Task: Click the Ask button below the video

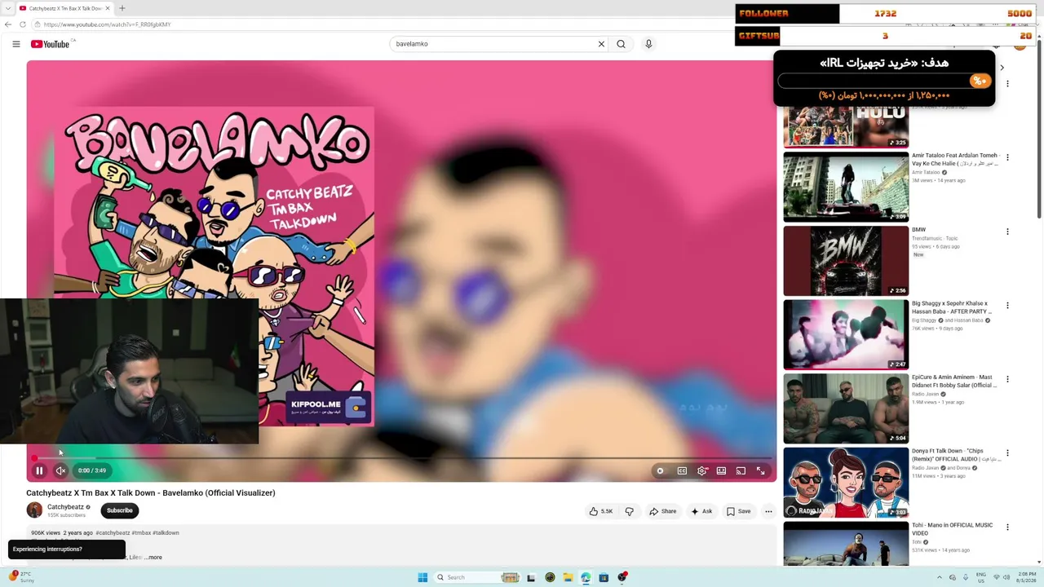Action: click(701, 511)
